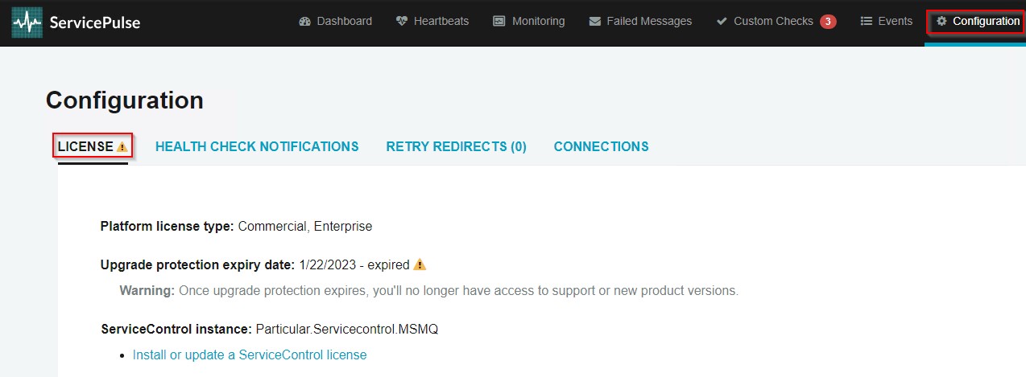Image resolution: width=1026 pixels, height=377 pixels.
Task: Click the ServicePulse brand name text
Action: click(94, 23)
